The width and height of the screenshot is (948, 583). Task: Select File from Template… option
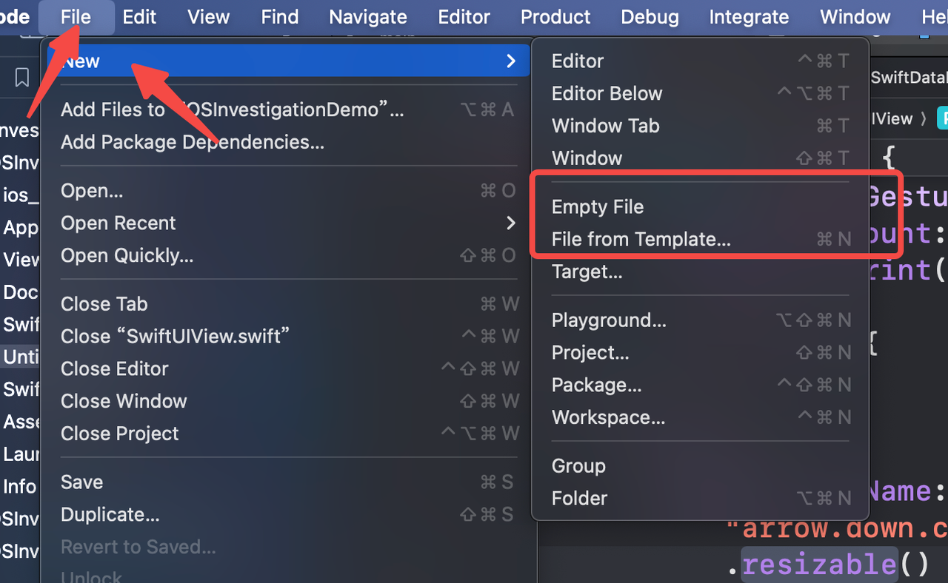pyautogui.click(x=641, y=240)
